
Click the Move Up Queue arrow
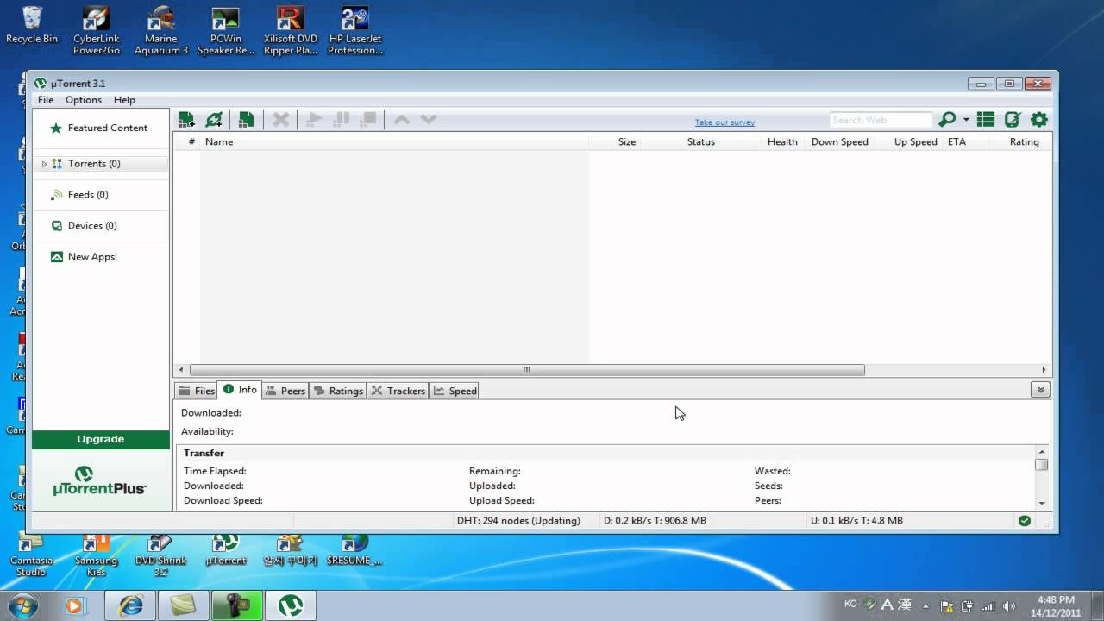click(402, 120)
